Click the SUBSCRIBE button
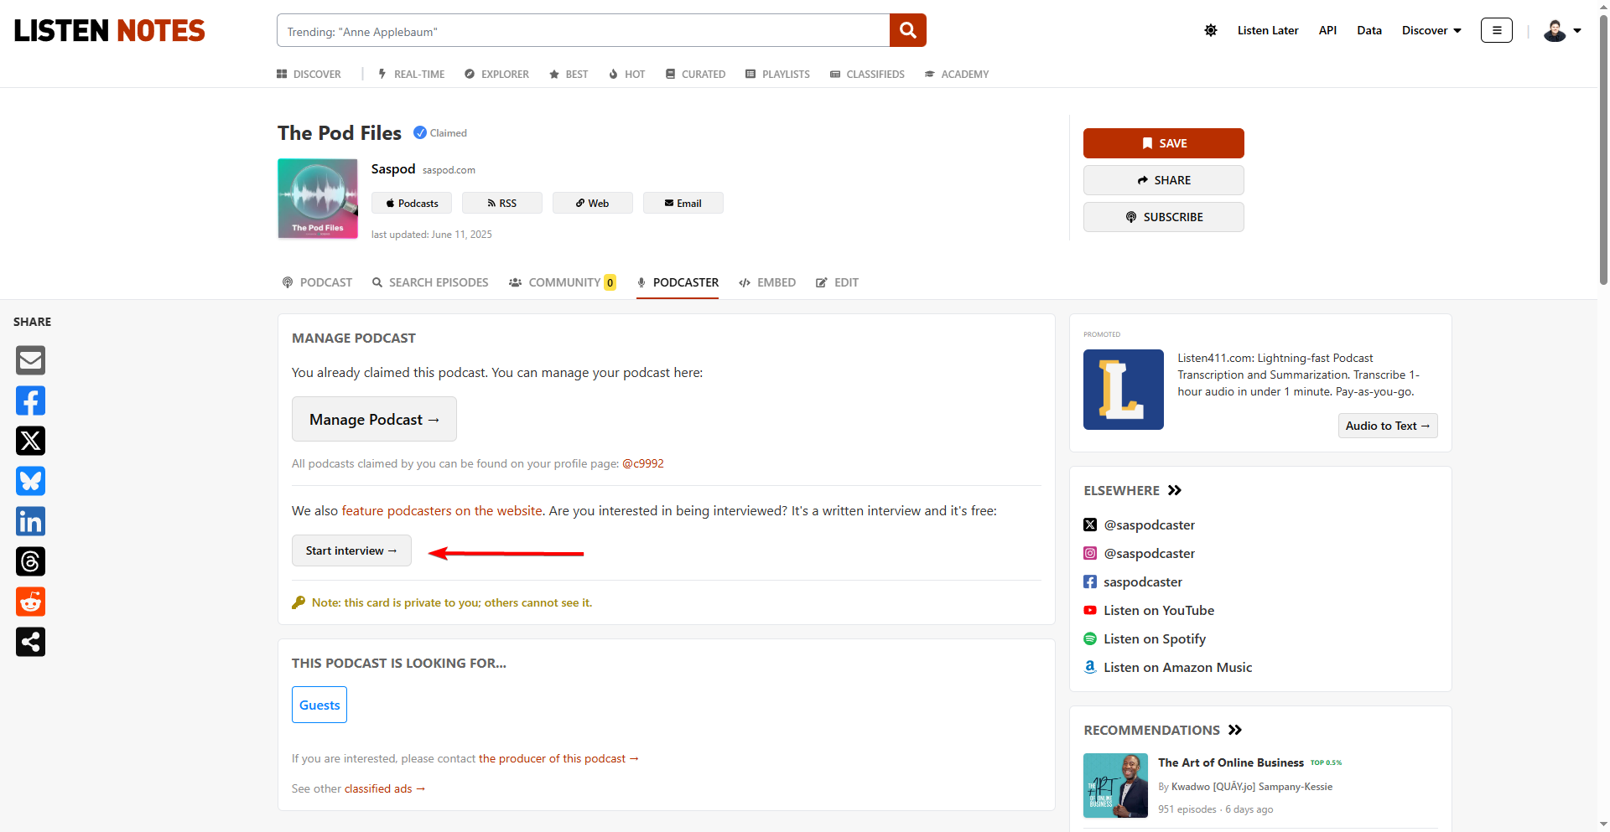The height and width of the screenshot is (832, 1610). pyautogui.click(x=1164, y=217)
